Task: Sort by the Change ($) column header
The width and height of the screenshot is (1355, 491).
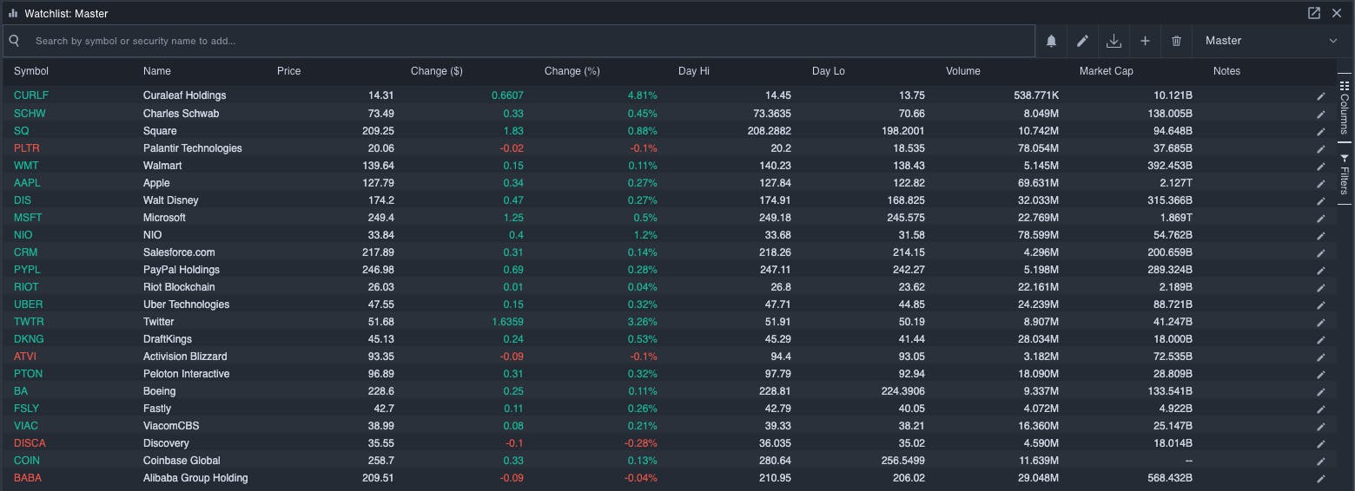Action: tap(437, 71)
